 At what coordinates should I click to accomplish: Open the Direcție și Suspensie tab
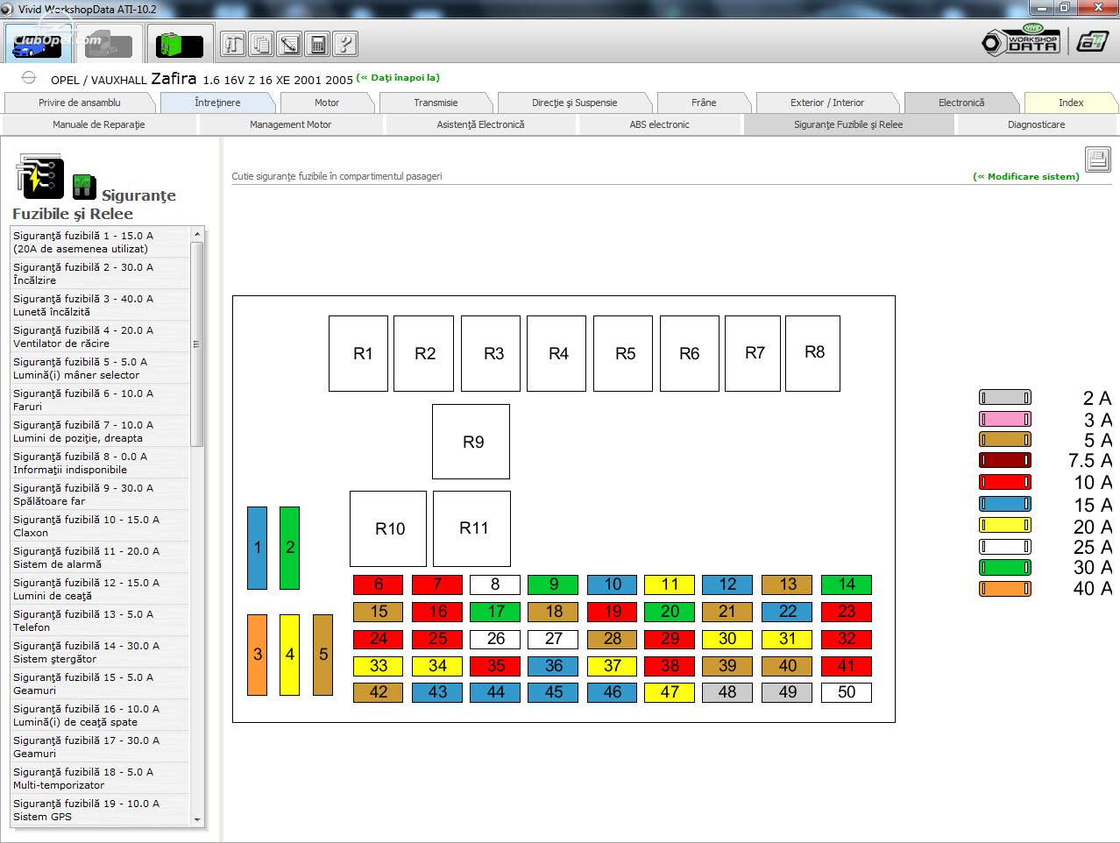point(574,103)
